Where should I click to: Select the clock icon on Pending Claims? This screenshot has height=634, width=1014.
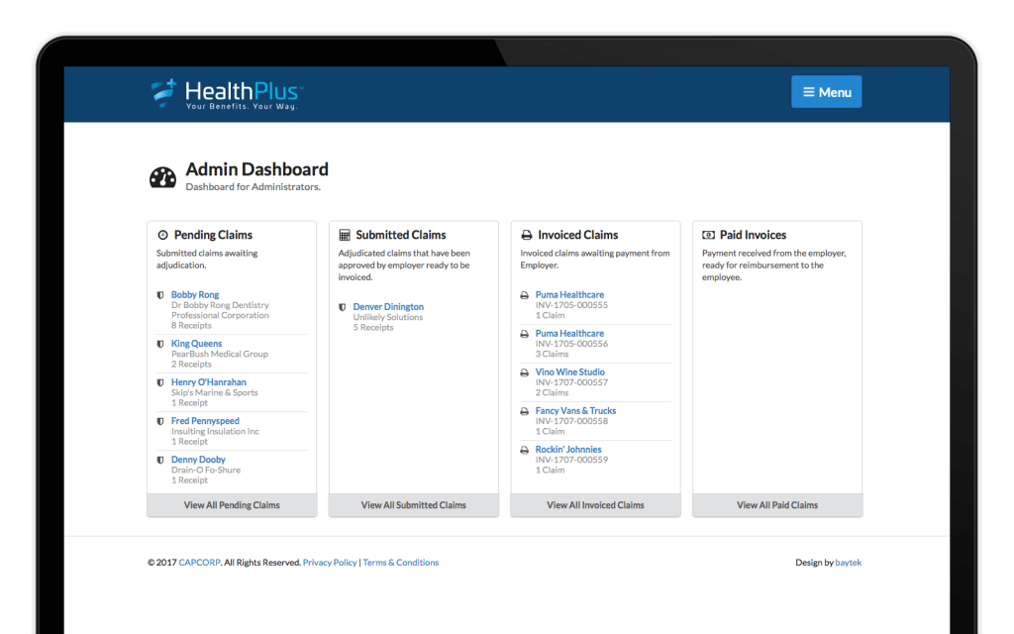pyautogui.click(x=161, y=235)
